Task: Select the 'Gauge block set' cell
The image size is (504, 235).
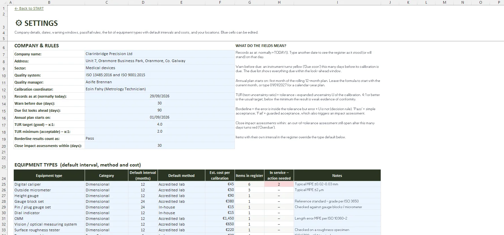Action: point(49,201)
